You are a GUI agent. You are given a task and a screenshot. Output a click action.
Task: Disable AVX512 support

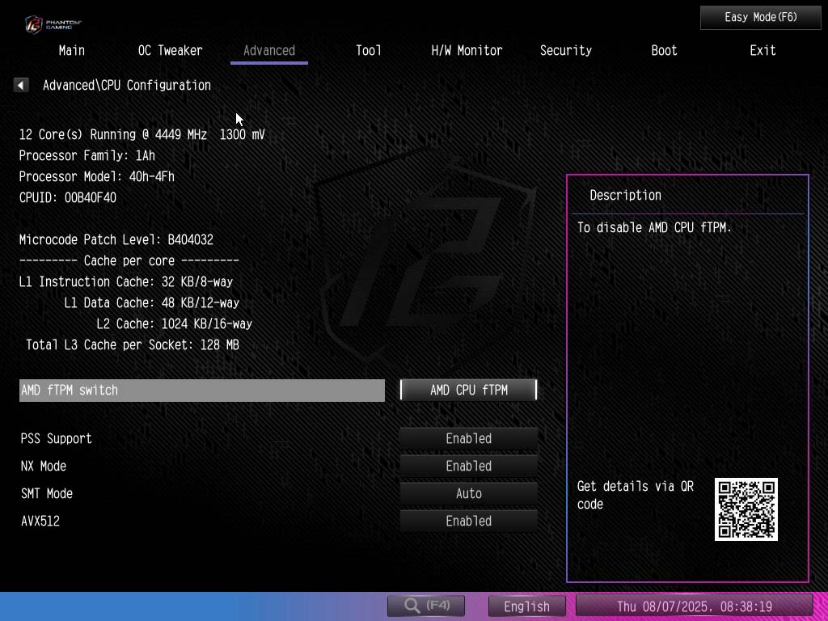tap(468, 521)
